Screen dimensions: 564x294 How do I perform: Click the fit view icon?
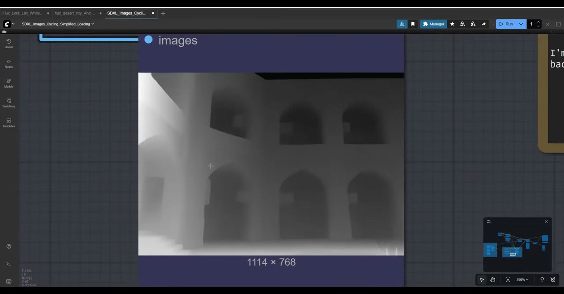click(x=508, y=279)
